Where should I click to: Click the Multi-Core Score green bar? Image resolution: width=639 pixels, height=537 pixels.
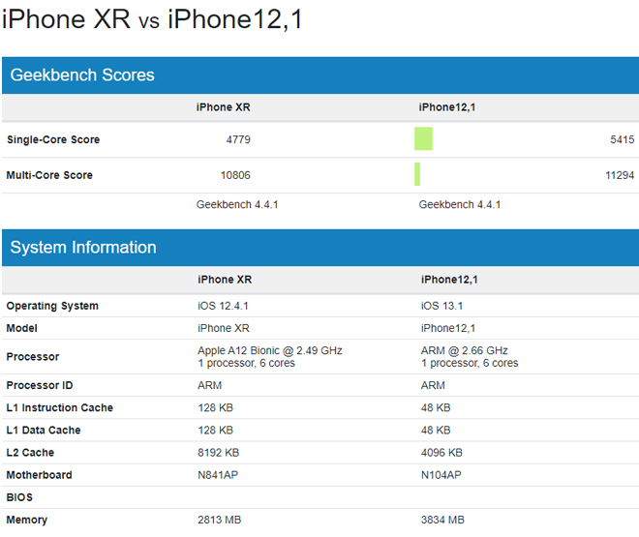point(417,175)
